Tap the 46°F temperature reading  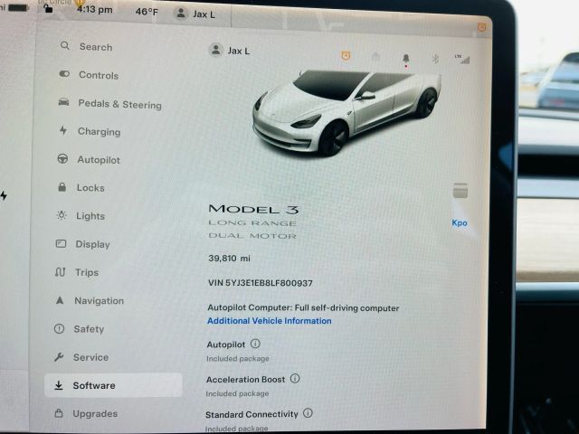(x=147, y=12)
